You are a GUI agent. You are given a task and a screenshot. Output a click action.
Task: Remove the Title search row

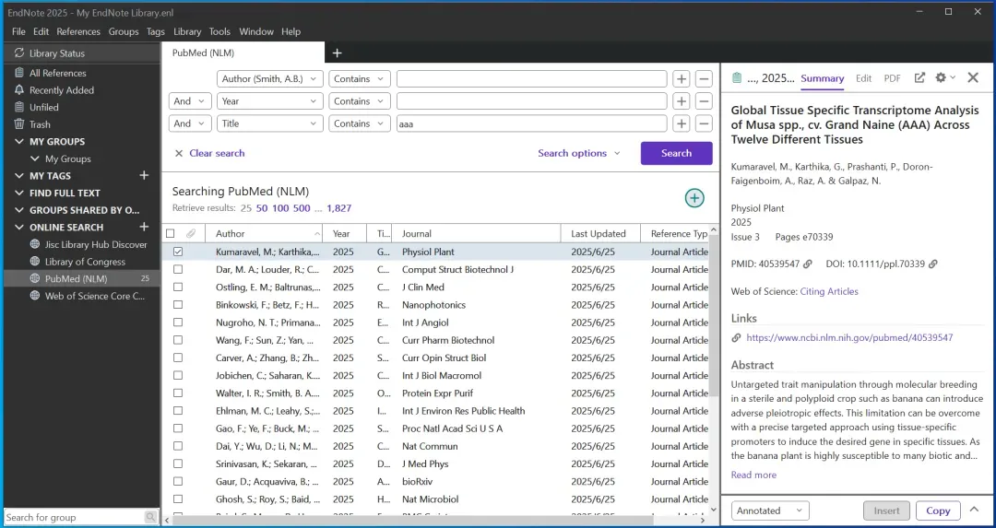coord(704,123)
